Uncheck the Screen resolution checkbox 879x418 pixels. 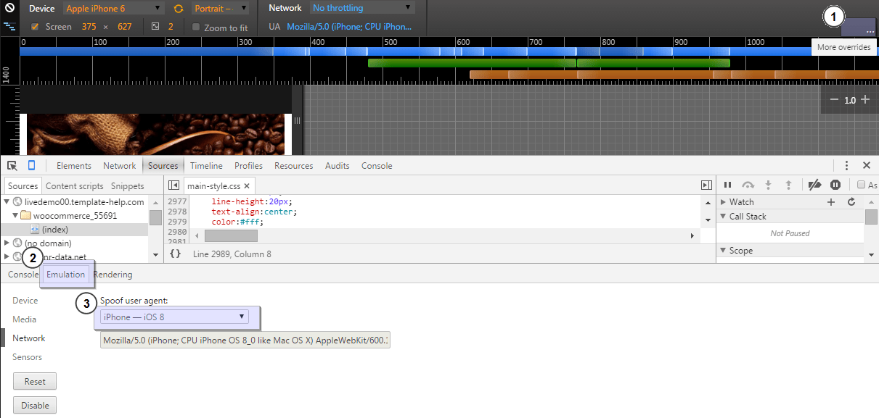(x=35, y=27)
